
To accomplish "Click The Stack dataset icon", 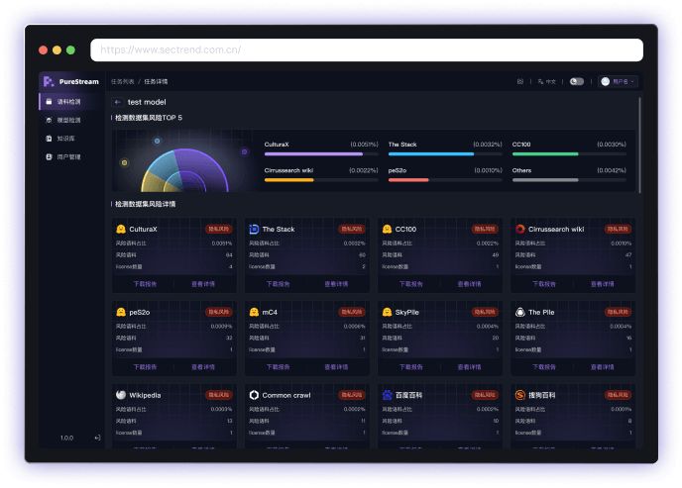I will (x=254, y=229).
